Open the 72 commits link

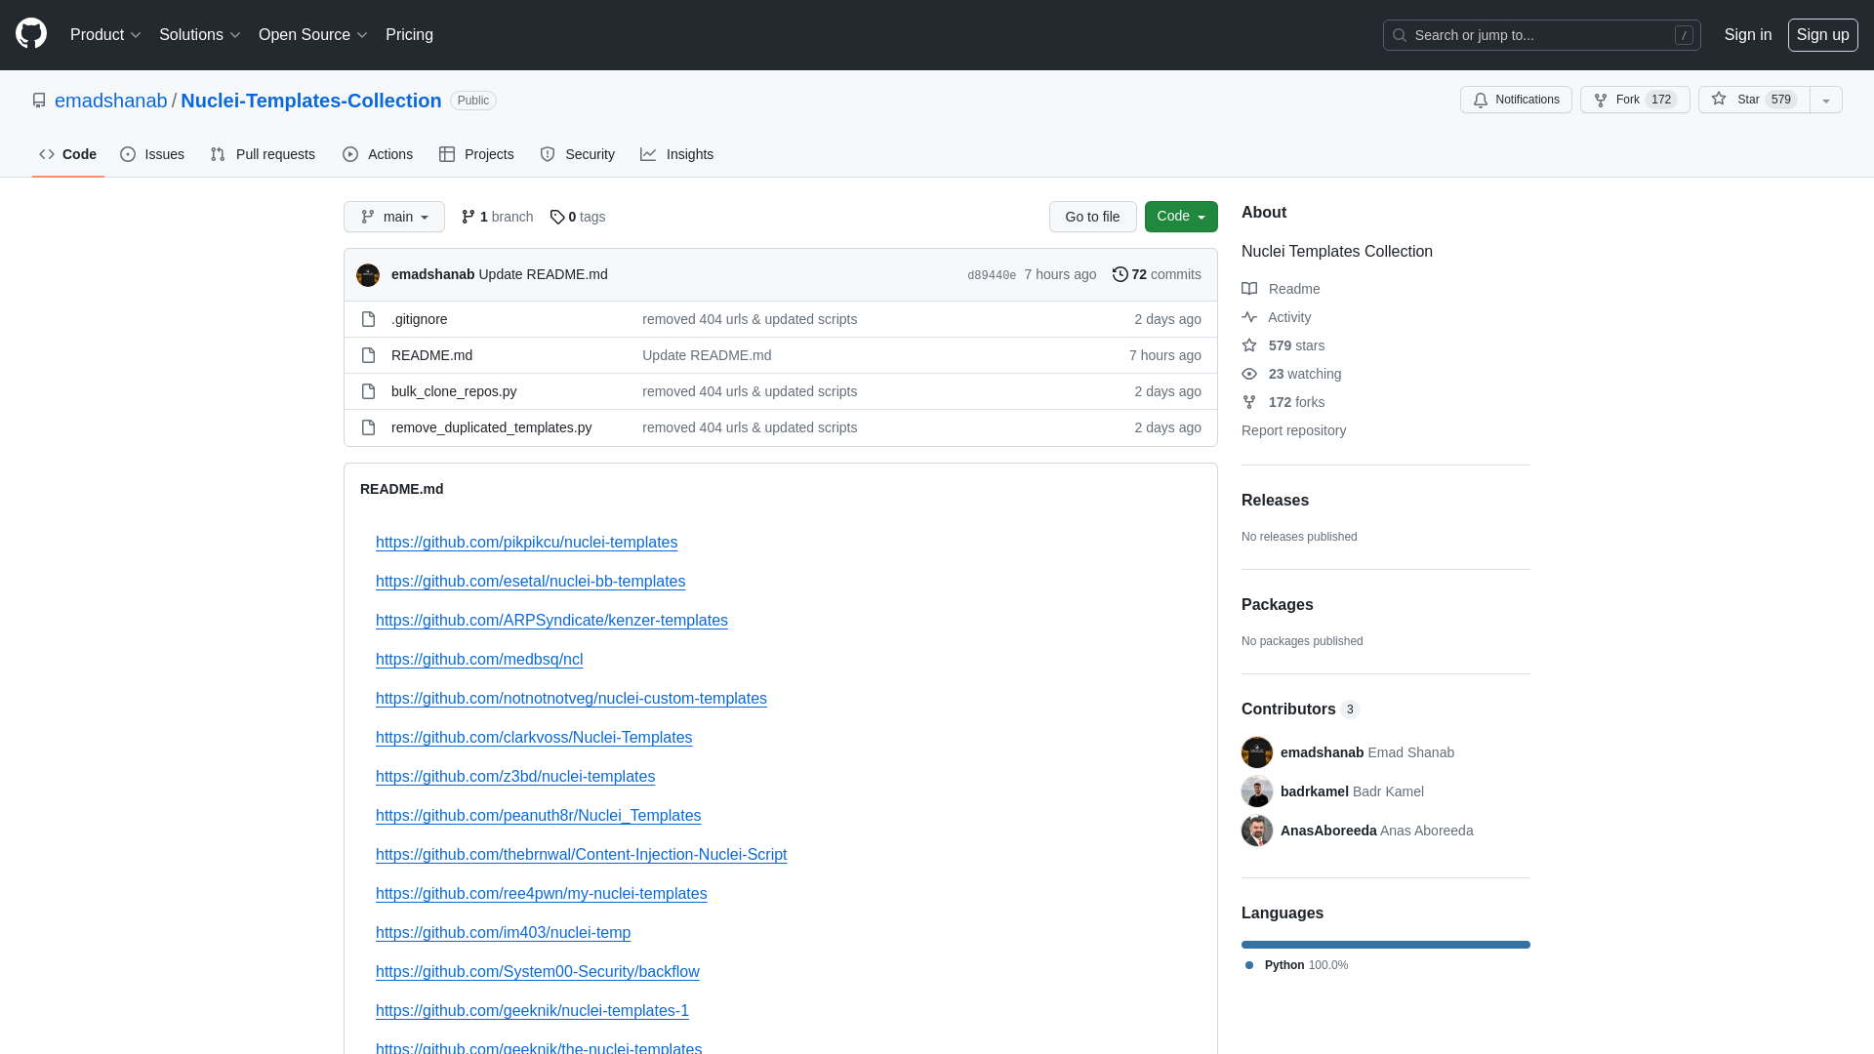tap(1157, 274)
